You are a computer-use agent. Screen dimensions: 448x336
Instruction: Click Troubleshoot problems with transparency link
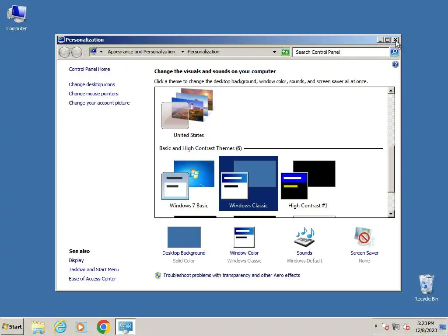point(231,276)
